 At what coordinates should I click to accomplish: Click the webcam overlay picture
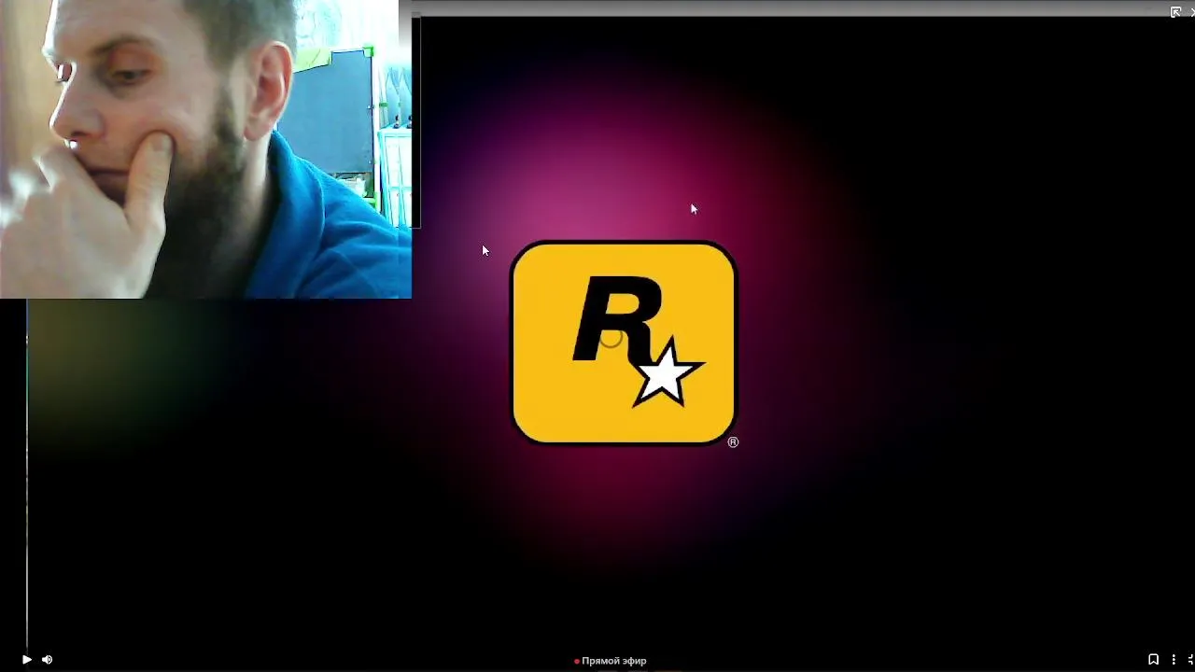click(205, 149)
